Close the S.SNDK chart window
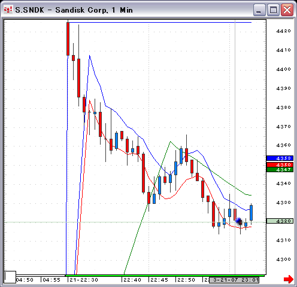The image size is (297, 287). click(287, 10)
